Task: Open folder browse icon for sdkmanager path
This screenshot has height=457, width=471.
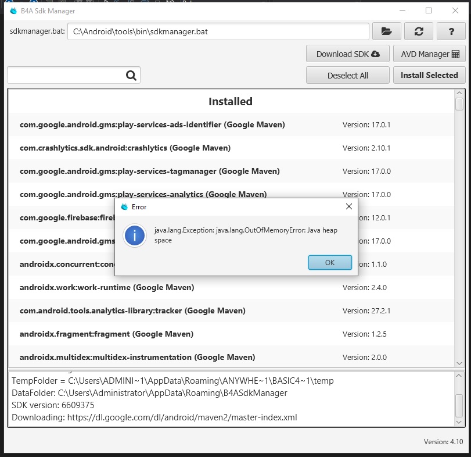Action: click(386, 31)
